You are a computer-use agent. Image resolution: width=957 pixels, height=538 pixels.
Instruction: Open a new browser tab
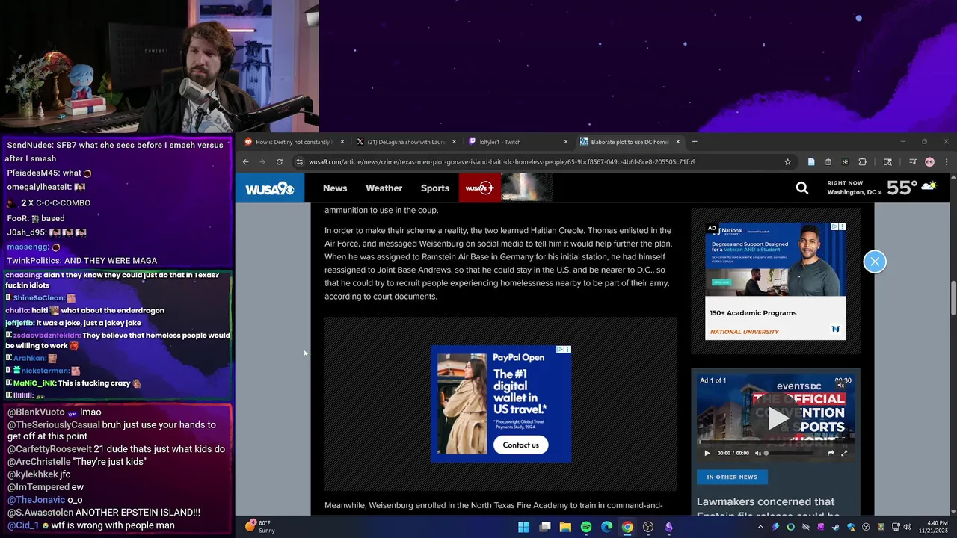[x=695, y=141]
